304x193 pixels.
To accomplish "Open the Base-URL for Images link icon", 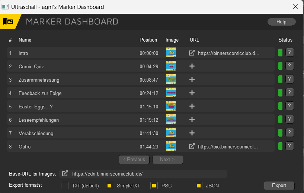I will (65, 174).
